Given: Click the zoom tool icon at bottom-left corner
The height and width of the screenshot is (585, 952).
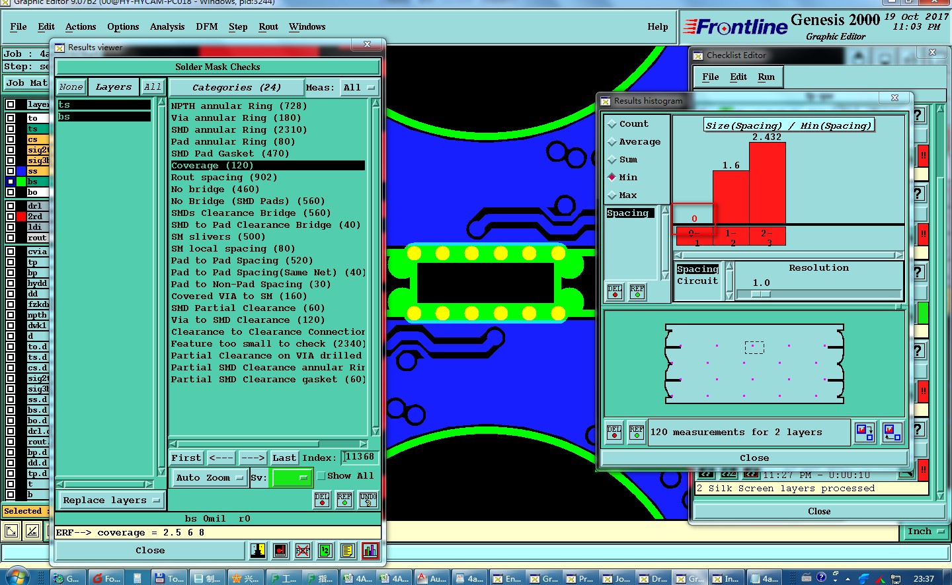Looking at the screenshot, I should click(11, 530).
